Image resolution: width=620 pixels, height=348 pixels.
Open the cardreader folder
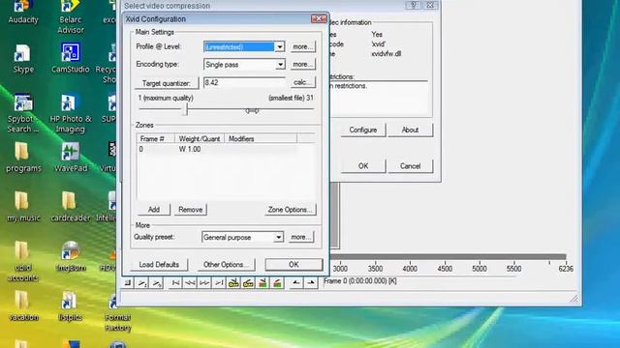71,207
